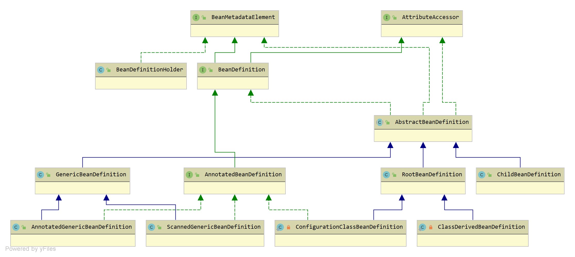
Task: Click the interface icon of AttributeAccessor
Action: point(387,17)
